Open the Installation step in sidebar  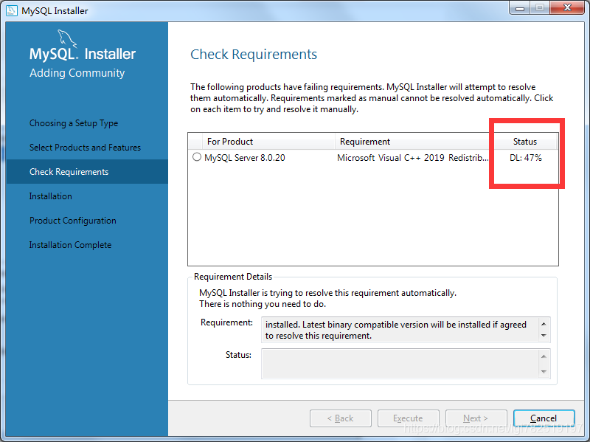50,196
